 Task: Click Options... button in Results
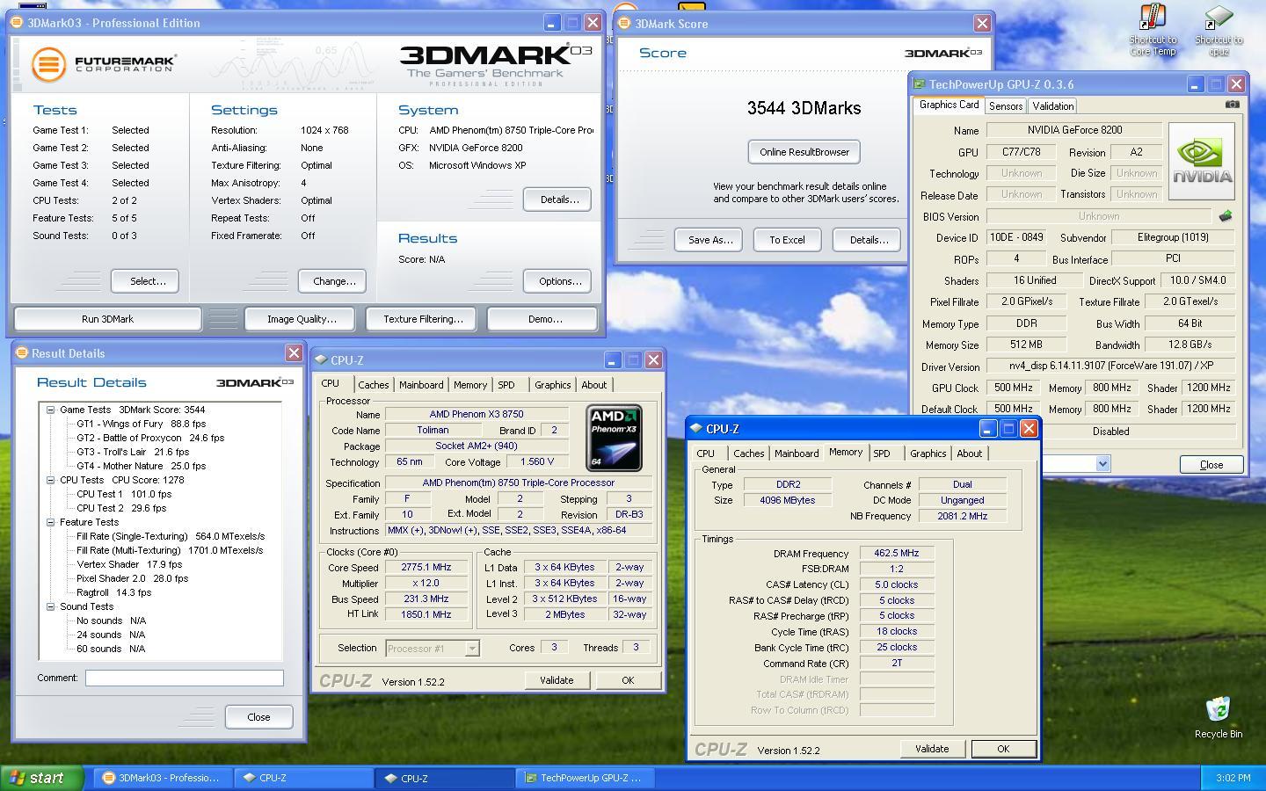(x=557, y=281)
